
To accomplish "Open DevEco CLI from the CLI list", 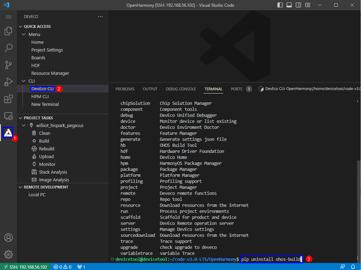I will [x=42, y=89].
